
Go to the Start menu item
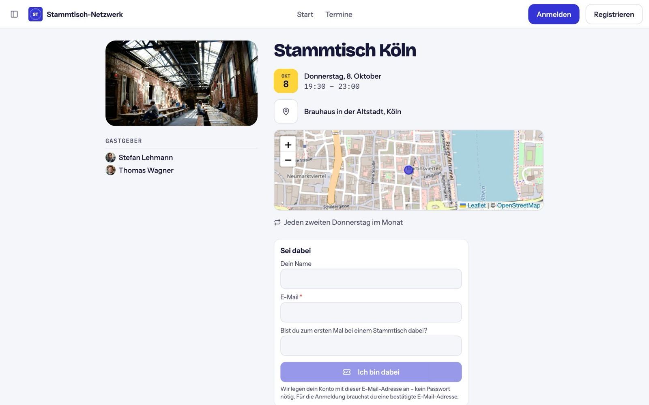point(305,14)
